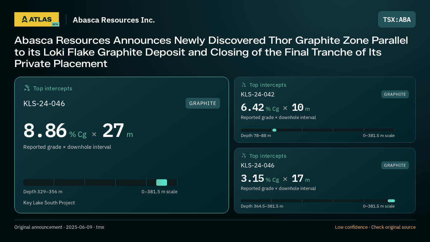Screen dimensions: 430x242
Task: Select the KLS-24-046 label in the large card
Action: pos(44,104)
